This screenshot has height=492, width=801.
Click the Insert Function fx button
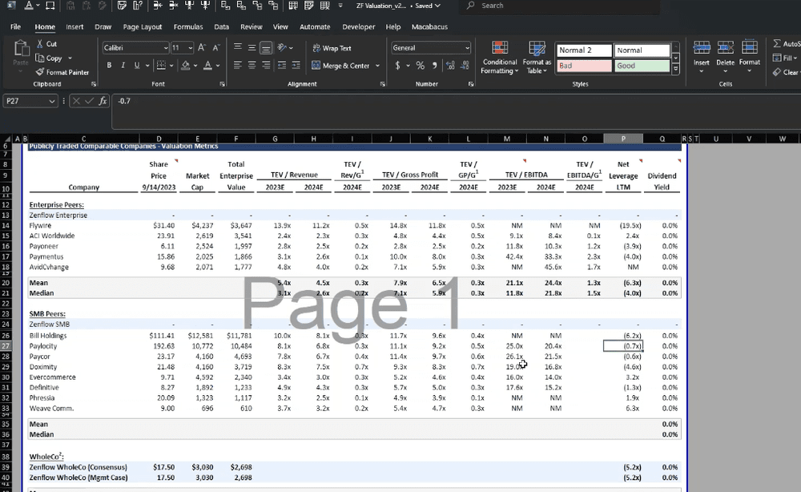tap(103, 101)
